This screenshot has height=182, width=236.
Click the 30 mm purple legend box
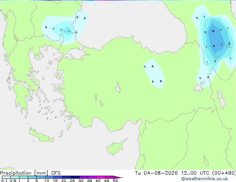84,177
